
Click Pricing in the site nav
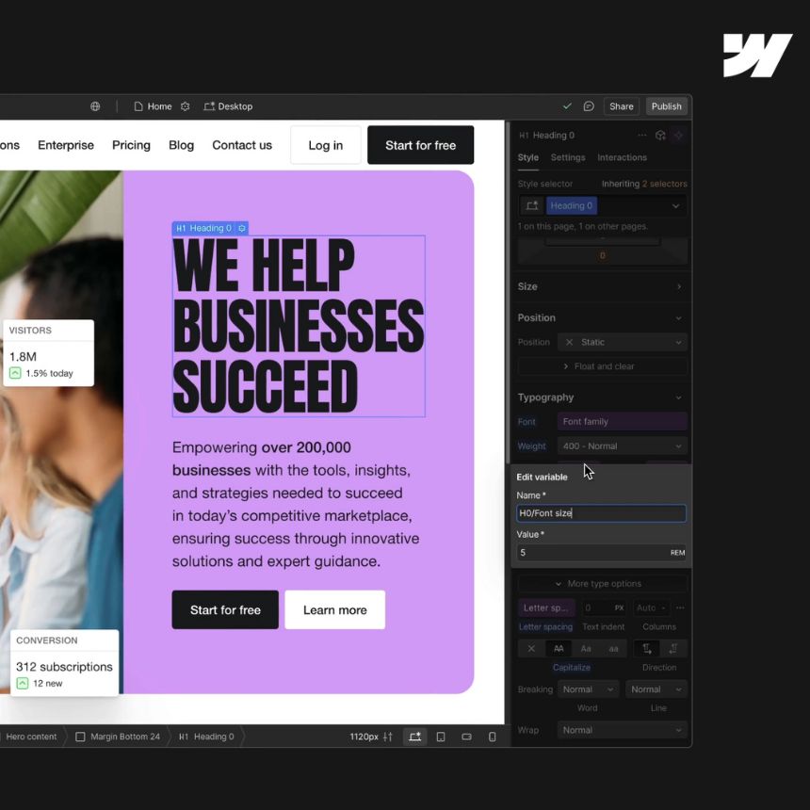(131, 145)
